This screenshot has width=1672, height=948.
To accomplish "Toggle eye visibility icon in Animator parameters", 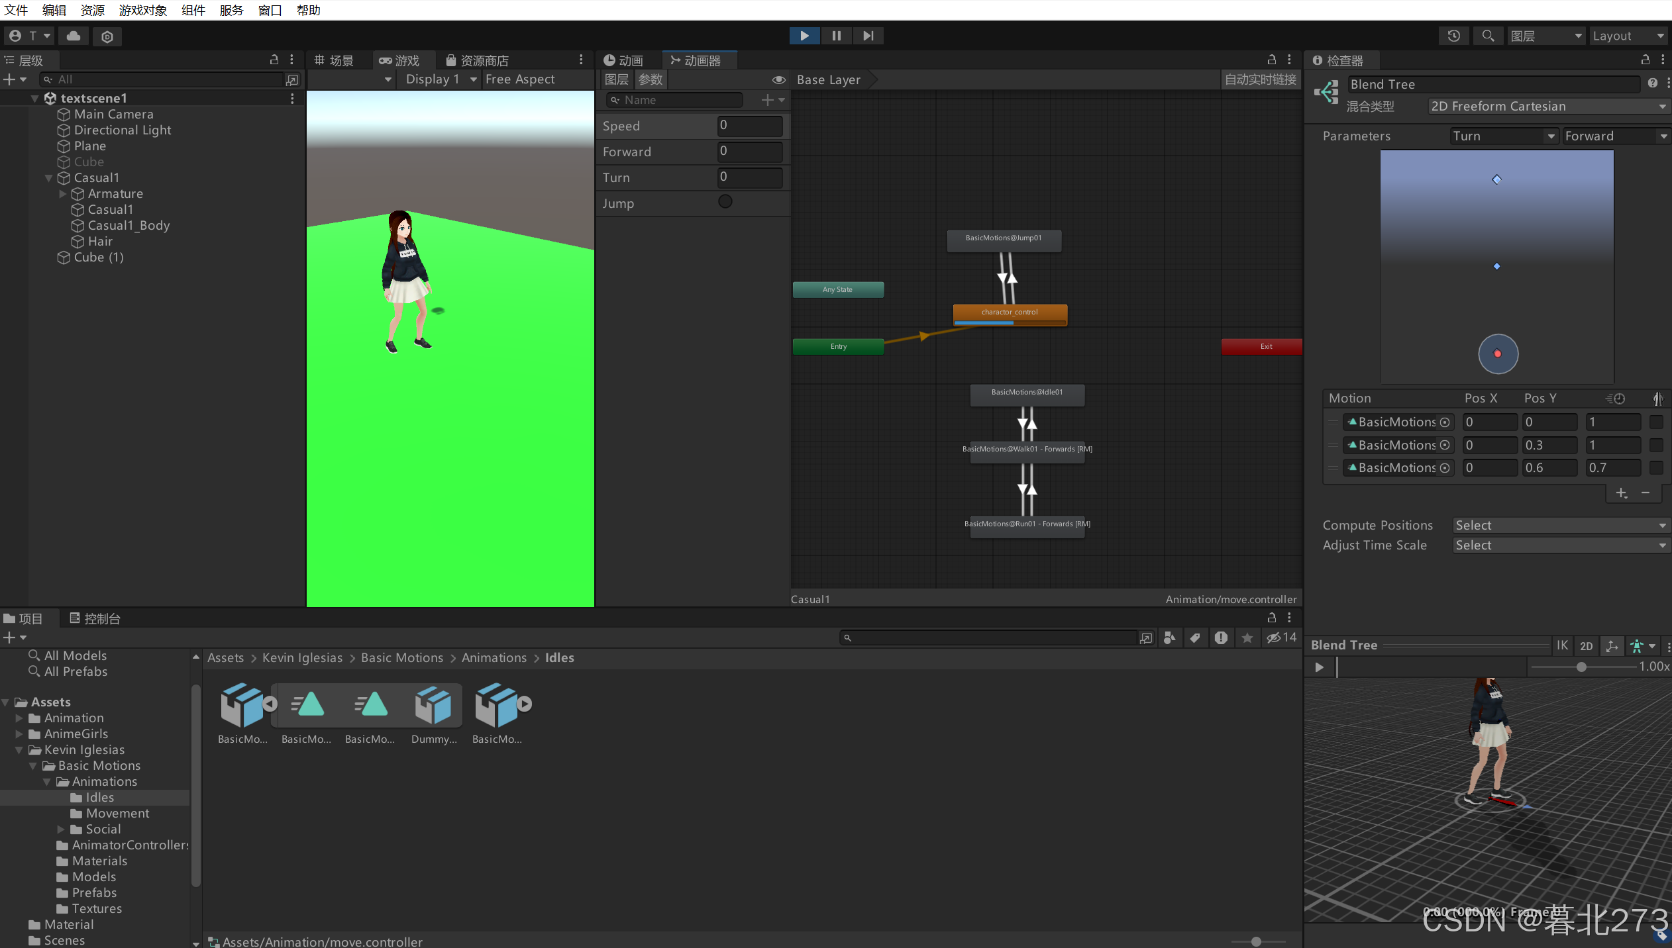I will [778, 80].
